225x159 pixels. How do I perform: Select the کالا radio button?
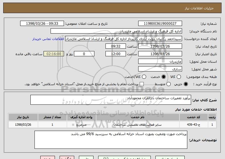(179, 77)
